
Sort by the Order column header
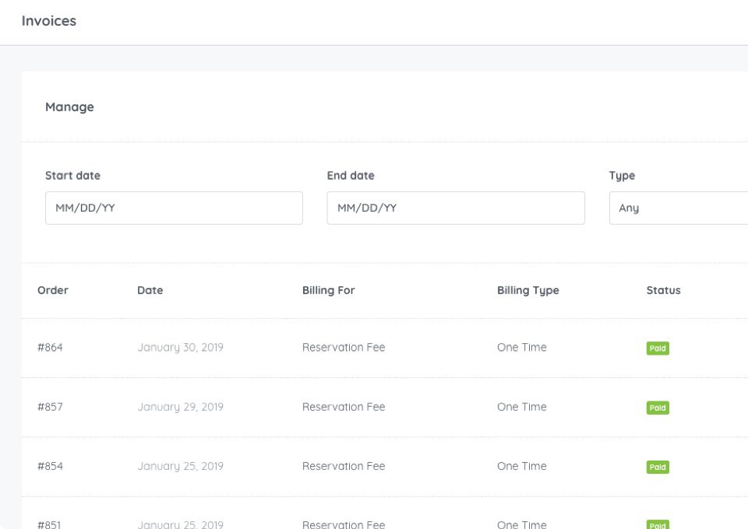click(53, 290)
